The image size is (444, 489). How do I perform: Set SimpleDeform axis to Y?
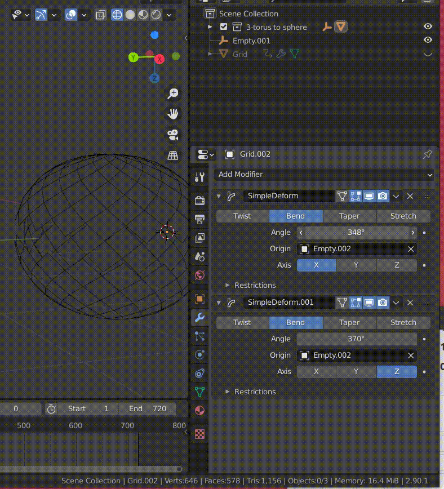[x=356, y=265]
